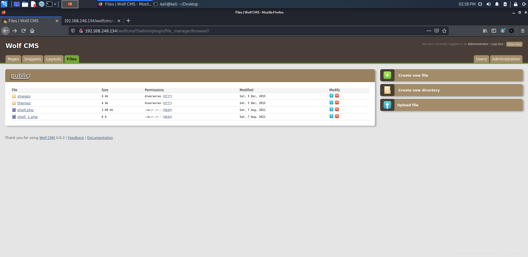Switch to the Pages tab

pos(13,59)
